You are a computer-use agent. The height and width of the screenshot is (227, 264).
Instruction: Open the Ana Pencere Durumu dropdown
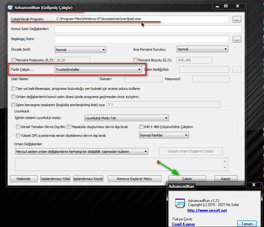tap(202, 49)
